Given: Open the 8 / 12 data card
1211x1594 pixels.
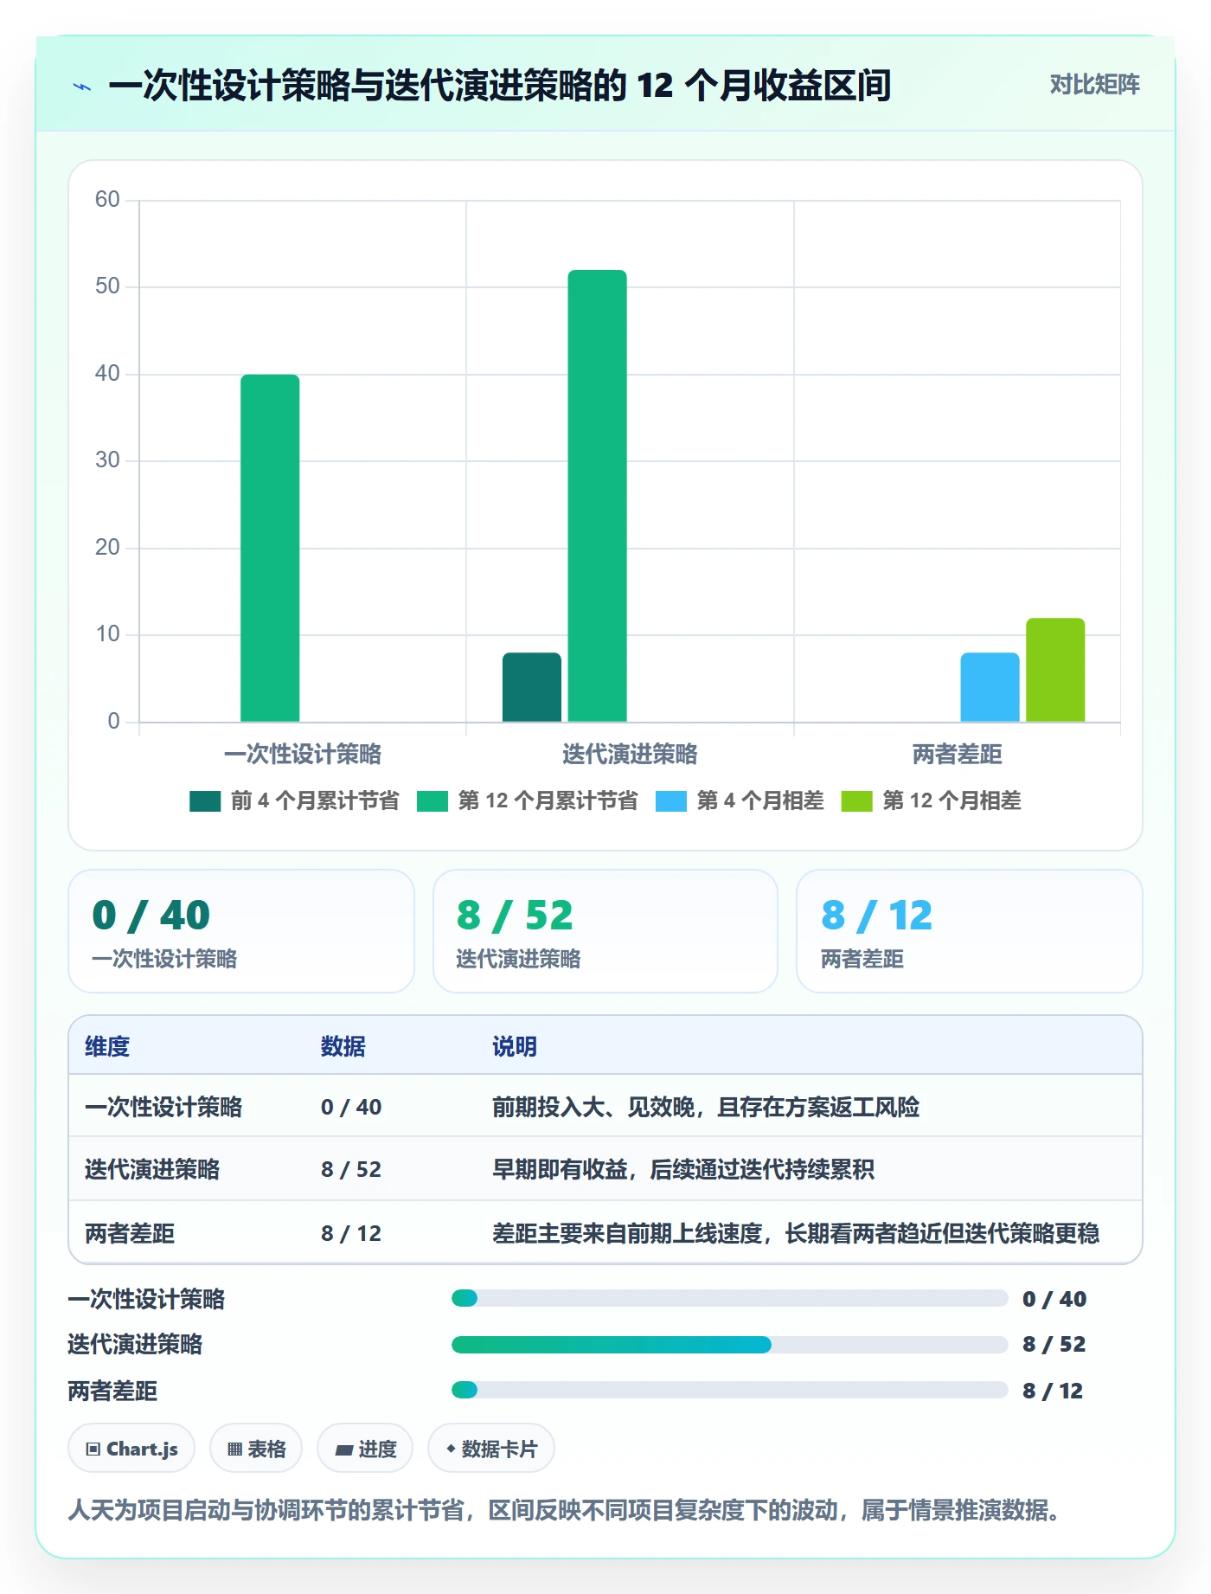Looking at the screenshot, I should [970, 931].
